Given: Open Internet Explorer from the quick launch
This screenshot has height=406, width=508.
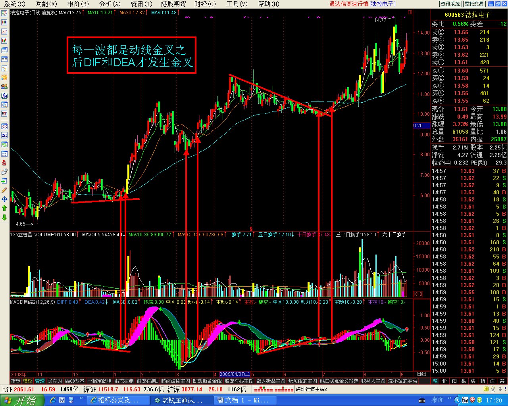Looking at the screenshot, I should click(x=53, y=400).
